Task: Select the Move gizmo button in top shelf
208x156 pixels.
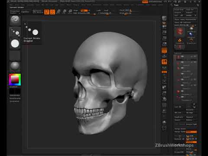Action: (58, 12)
